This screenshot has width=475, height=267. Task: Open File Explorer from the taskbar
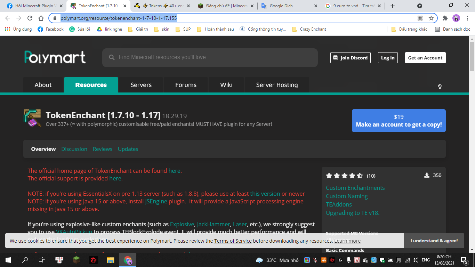pyautogui.click(x=110, y=260)
